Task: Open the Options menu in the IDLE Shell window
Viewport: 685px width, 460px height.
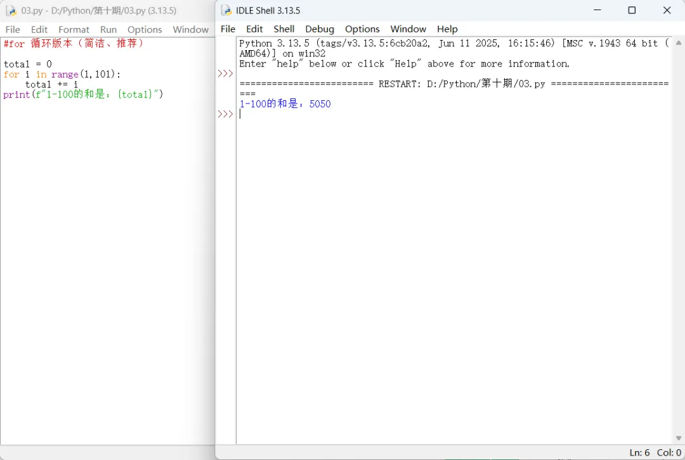Action: (362, 29)
